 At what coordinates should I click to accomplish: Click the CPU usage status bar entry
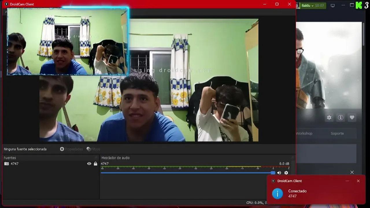coord(256,203)
